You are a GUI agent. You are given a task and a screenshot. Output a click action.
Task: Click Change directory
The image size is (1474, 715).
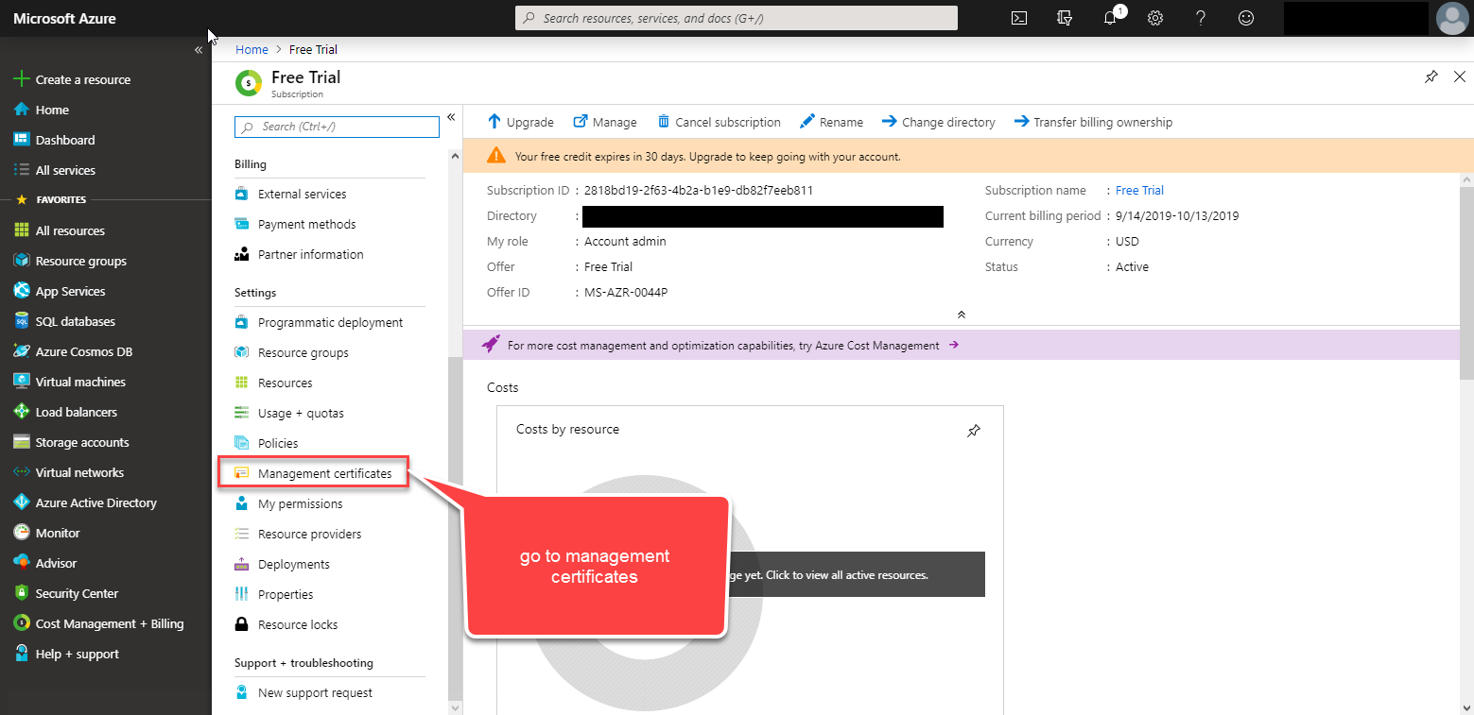pyautogui.click(x=938, y=122)
